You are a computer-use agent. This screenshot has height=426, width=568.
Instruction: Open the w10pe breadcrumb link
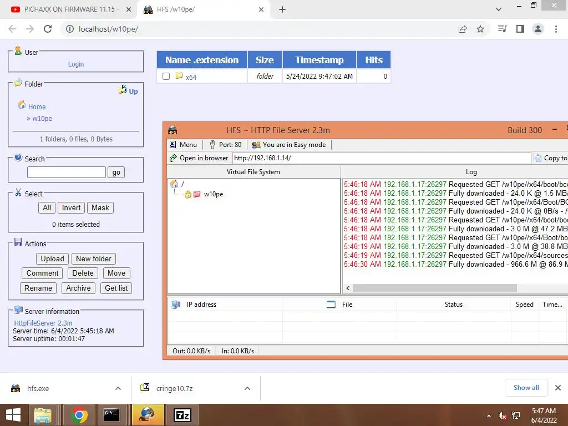pos(42,119)
